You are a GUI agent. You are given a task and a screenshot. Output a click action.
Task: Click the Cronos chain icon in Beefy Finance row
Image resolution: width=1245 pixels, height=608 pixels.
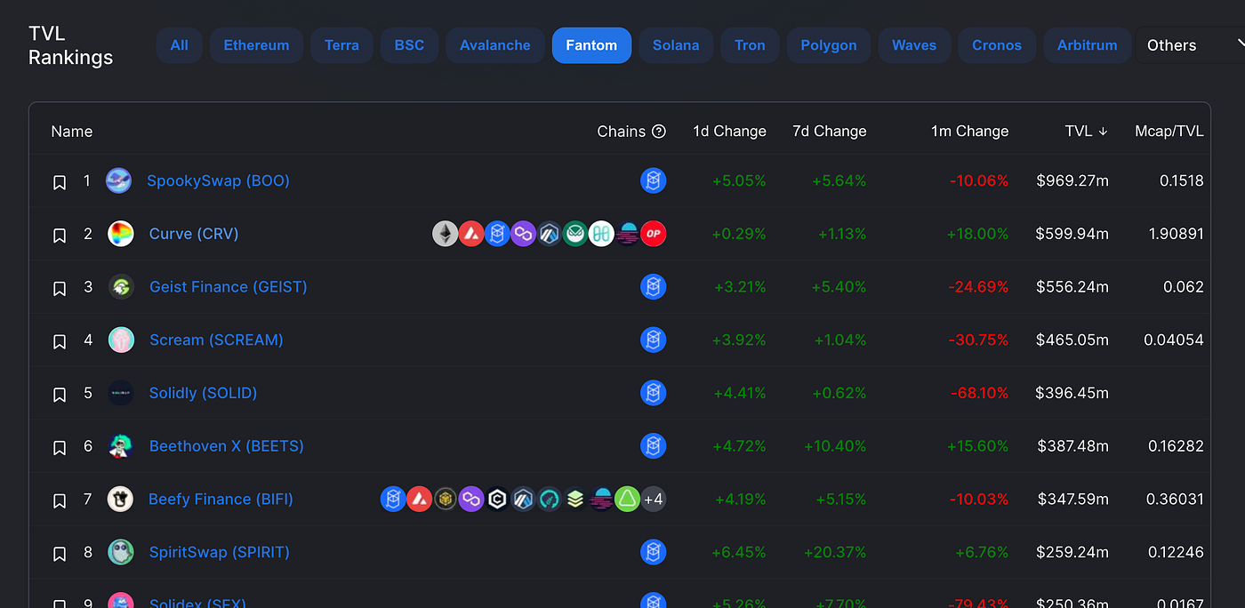pyautogui.click(x=497, y=499)
